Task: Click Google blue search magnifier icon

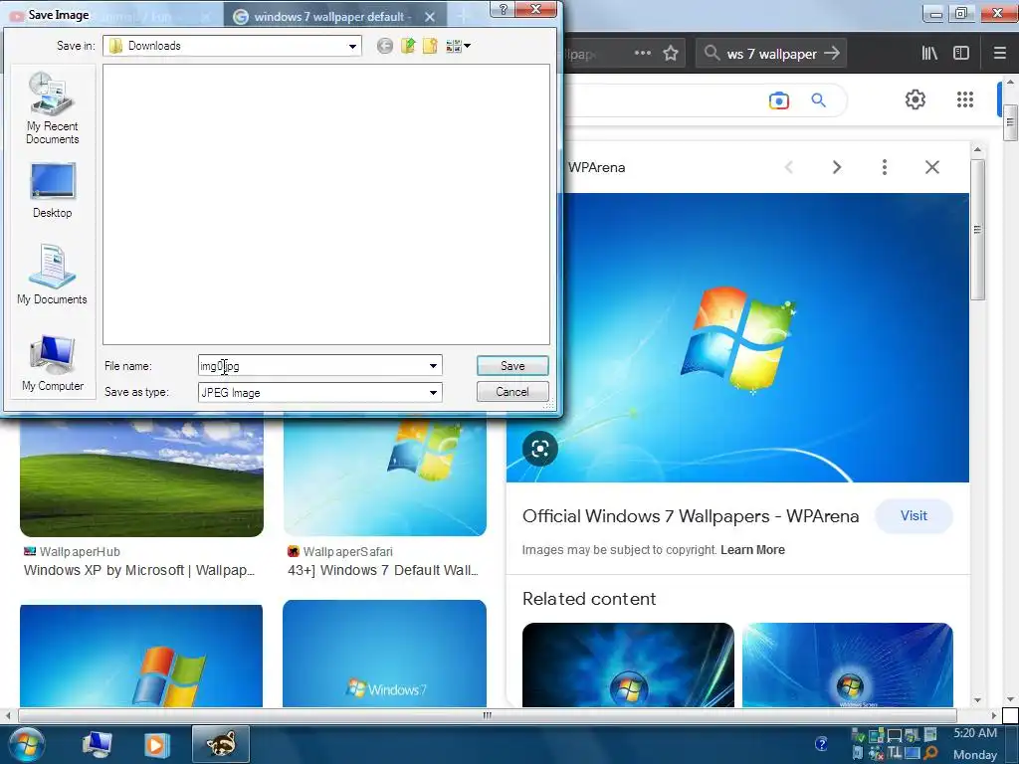Action: point(818,100)
